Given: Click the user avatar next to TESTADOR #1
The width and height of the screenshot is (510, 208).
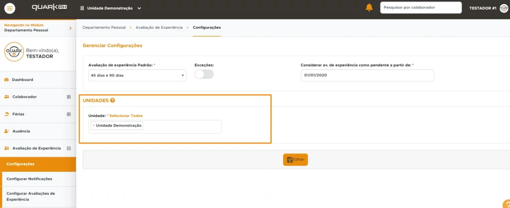Looking at the screenshot, I should [504, 8].
